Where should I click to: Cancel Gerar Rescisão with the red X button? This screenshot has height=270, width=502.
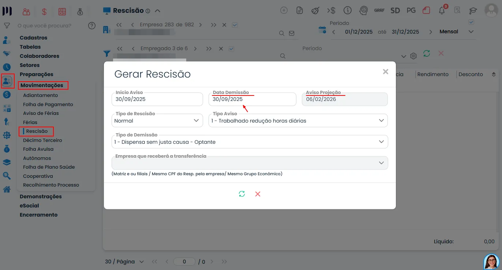[258, 194]
